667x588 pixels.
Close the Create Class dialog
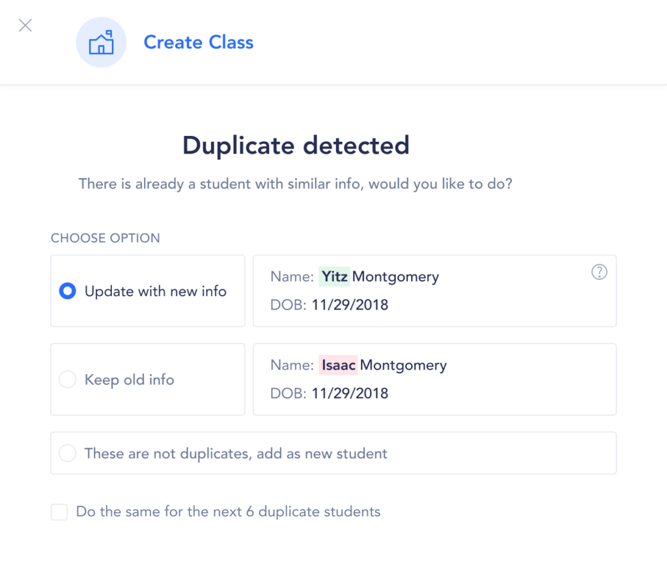[25, 26]
